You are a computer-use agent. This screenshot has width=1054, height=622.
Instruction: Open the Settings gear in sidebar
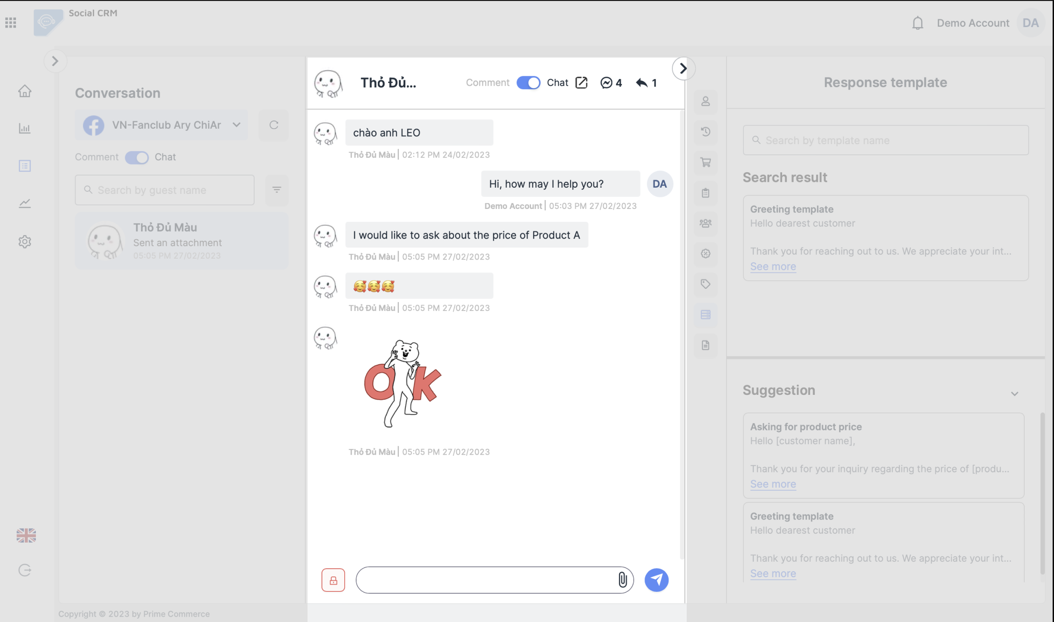point(25,242)
